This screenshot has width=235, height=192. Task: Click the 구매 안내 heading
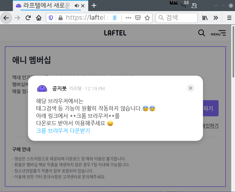click(21, 149)
